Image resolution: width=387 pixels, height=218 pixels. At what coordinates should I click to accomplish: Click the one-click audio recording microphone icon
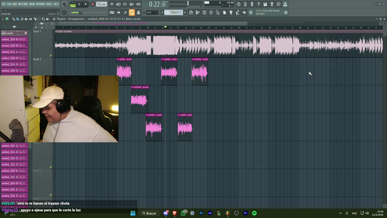pyautogui.click(x=252, y=4)
